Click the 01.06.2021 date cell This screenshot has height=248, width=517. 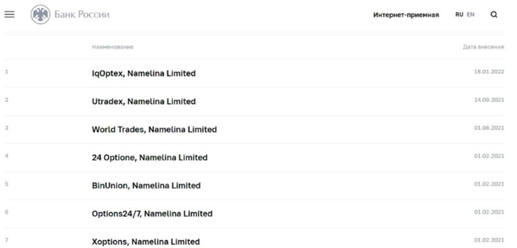click(489, 128)
